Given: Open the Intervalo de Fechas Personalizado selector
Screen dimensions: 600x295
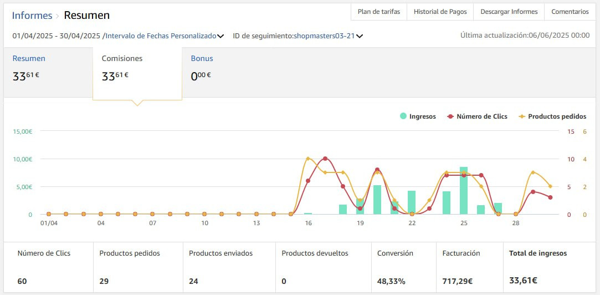Looking at the screenshot, I should pos(161,36).
